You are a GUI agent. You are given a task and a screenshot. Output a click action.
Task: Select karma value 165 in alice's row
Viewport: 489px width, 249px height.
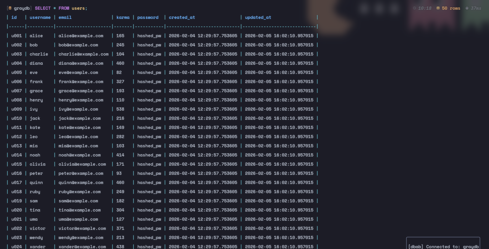[x=120, y=36]
